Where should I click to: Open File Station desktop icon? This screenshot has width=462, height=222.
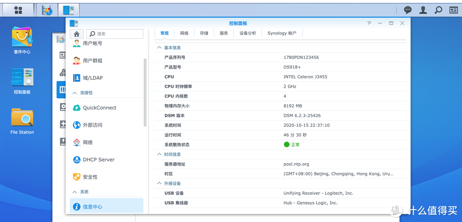click(22, 121)
